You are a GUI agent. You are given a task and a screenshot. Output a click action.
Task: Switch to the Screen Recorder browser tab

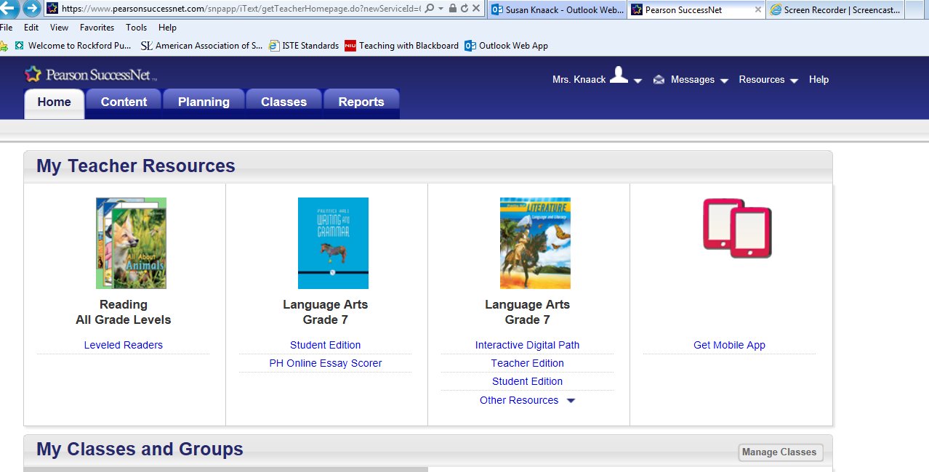click(835, 10)
